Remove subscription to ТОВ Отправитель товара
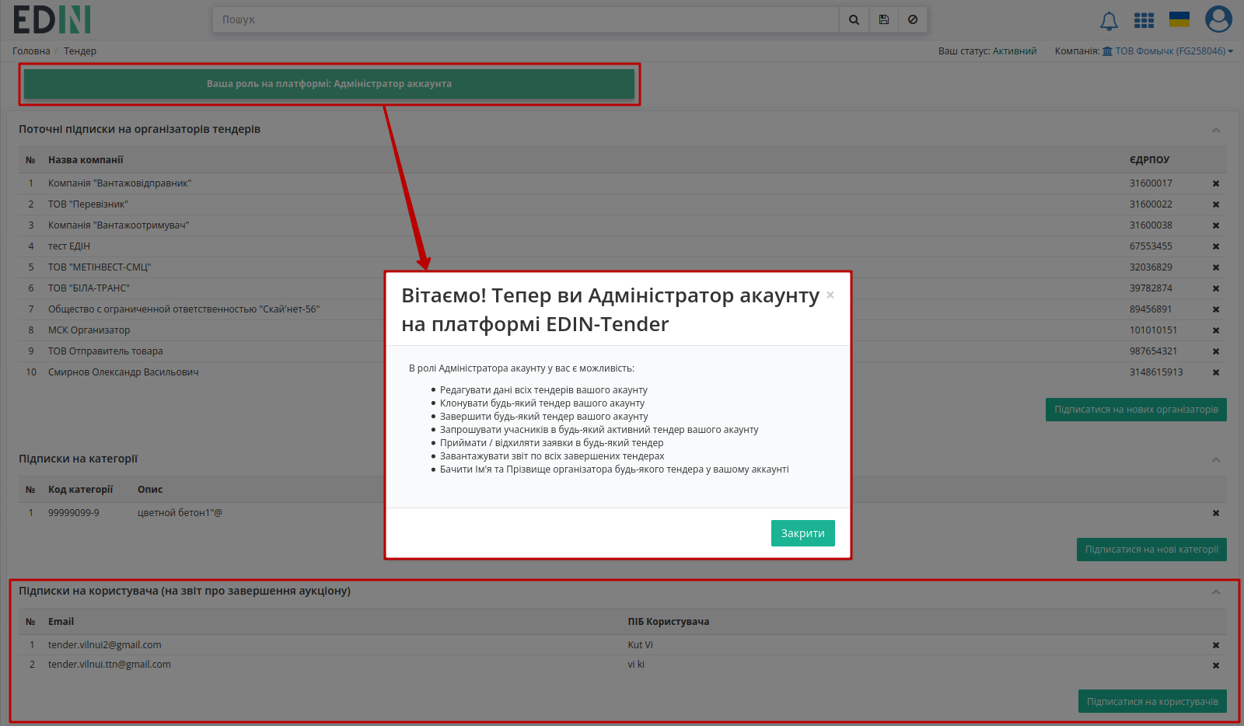This screenshot has width=1244, height=726. pyautogui.click(x=1216, y=352)
